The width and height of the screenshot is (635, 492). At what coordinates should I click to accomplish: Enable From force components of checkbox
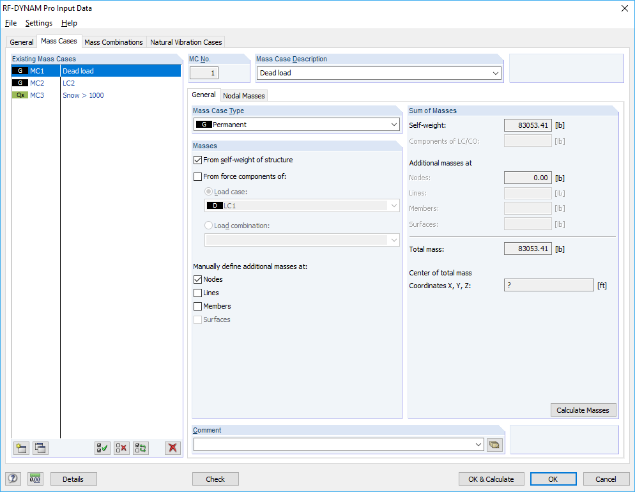(197, 176)
